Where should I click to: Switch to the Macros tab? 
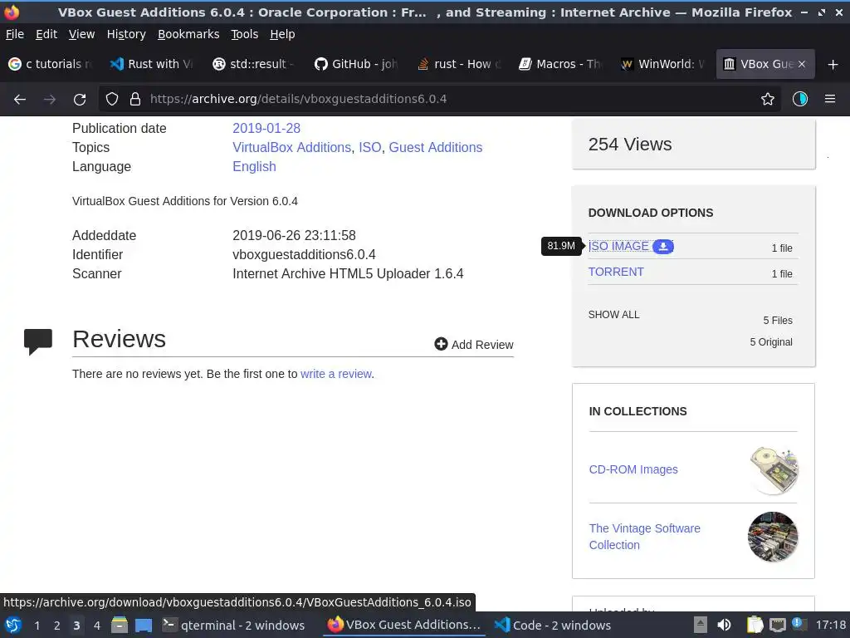click(560, 64)
